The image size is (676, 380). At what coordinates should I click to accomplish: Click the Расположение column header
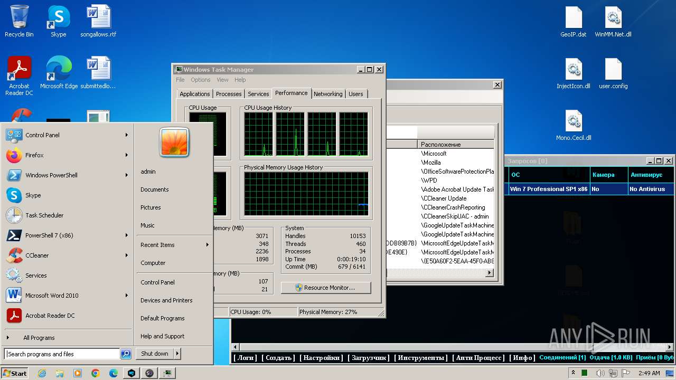(456, 144)
